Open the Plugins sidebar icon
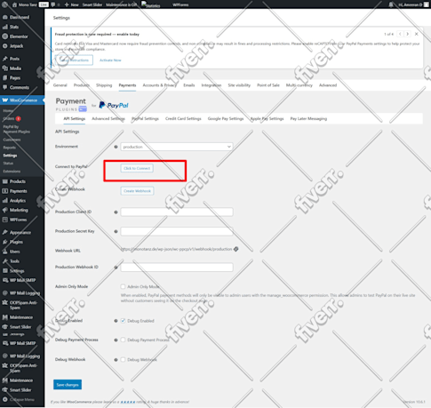The height and width of the screenshot is (408, 431). [5, 242]
